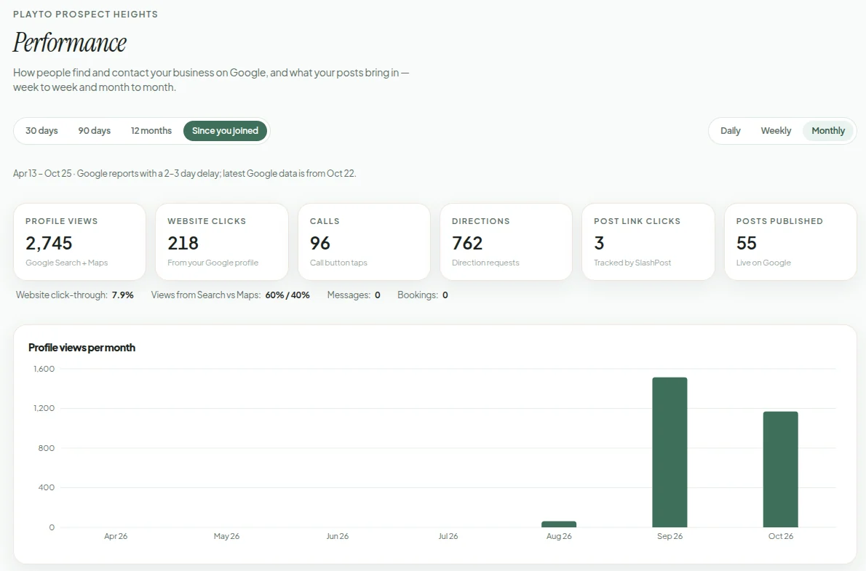Click the Tracked by SlashPost caption
The image size is (866, 571).
coord(632,263)
